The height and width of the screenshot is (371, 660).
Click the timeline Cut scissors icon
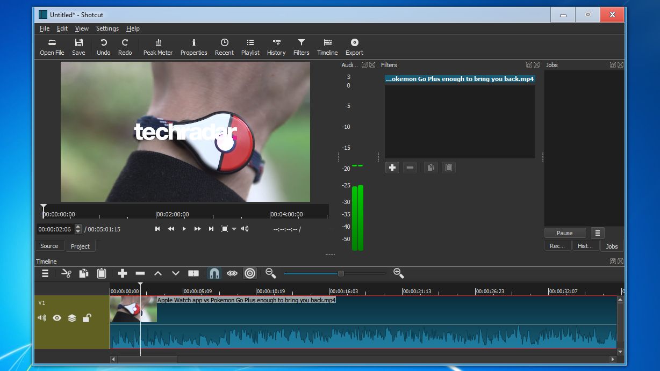click(66, 273)
